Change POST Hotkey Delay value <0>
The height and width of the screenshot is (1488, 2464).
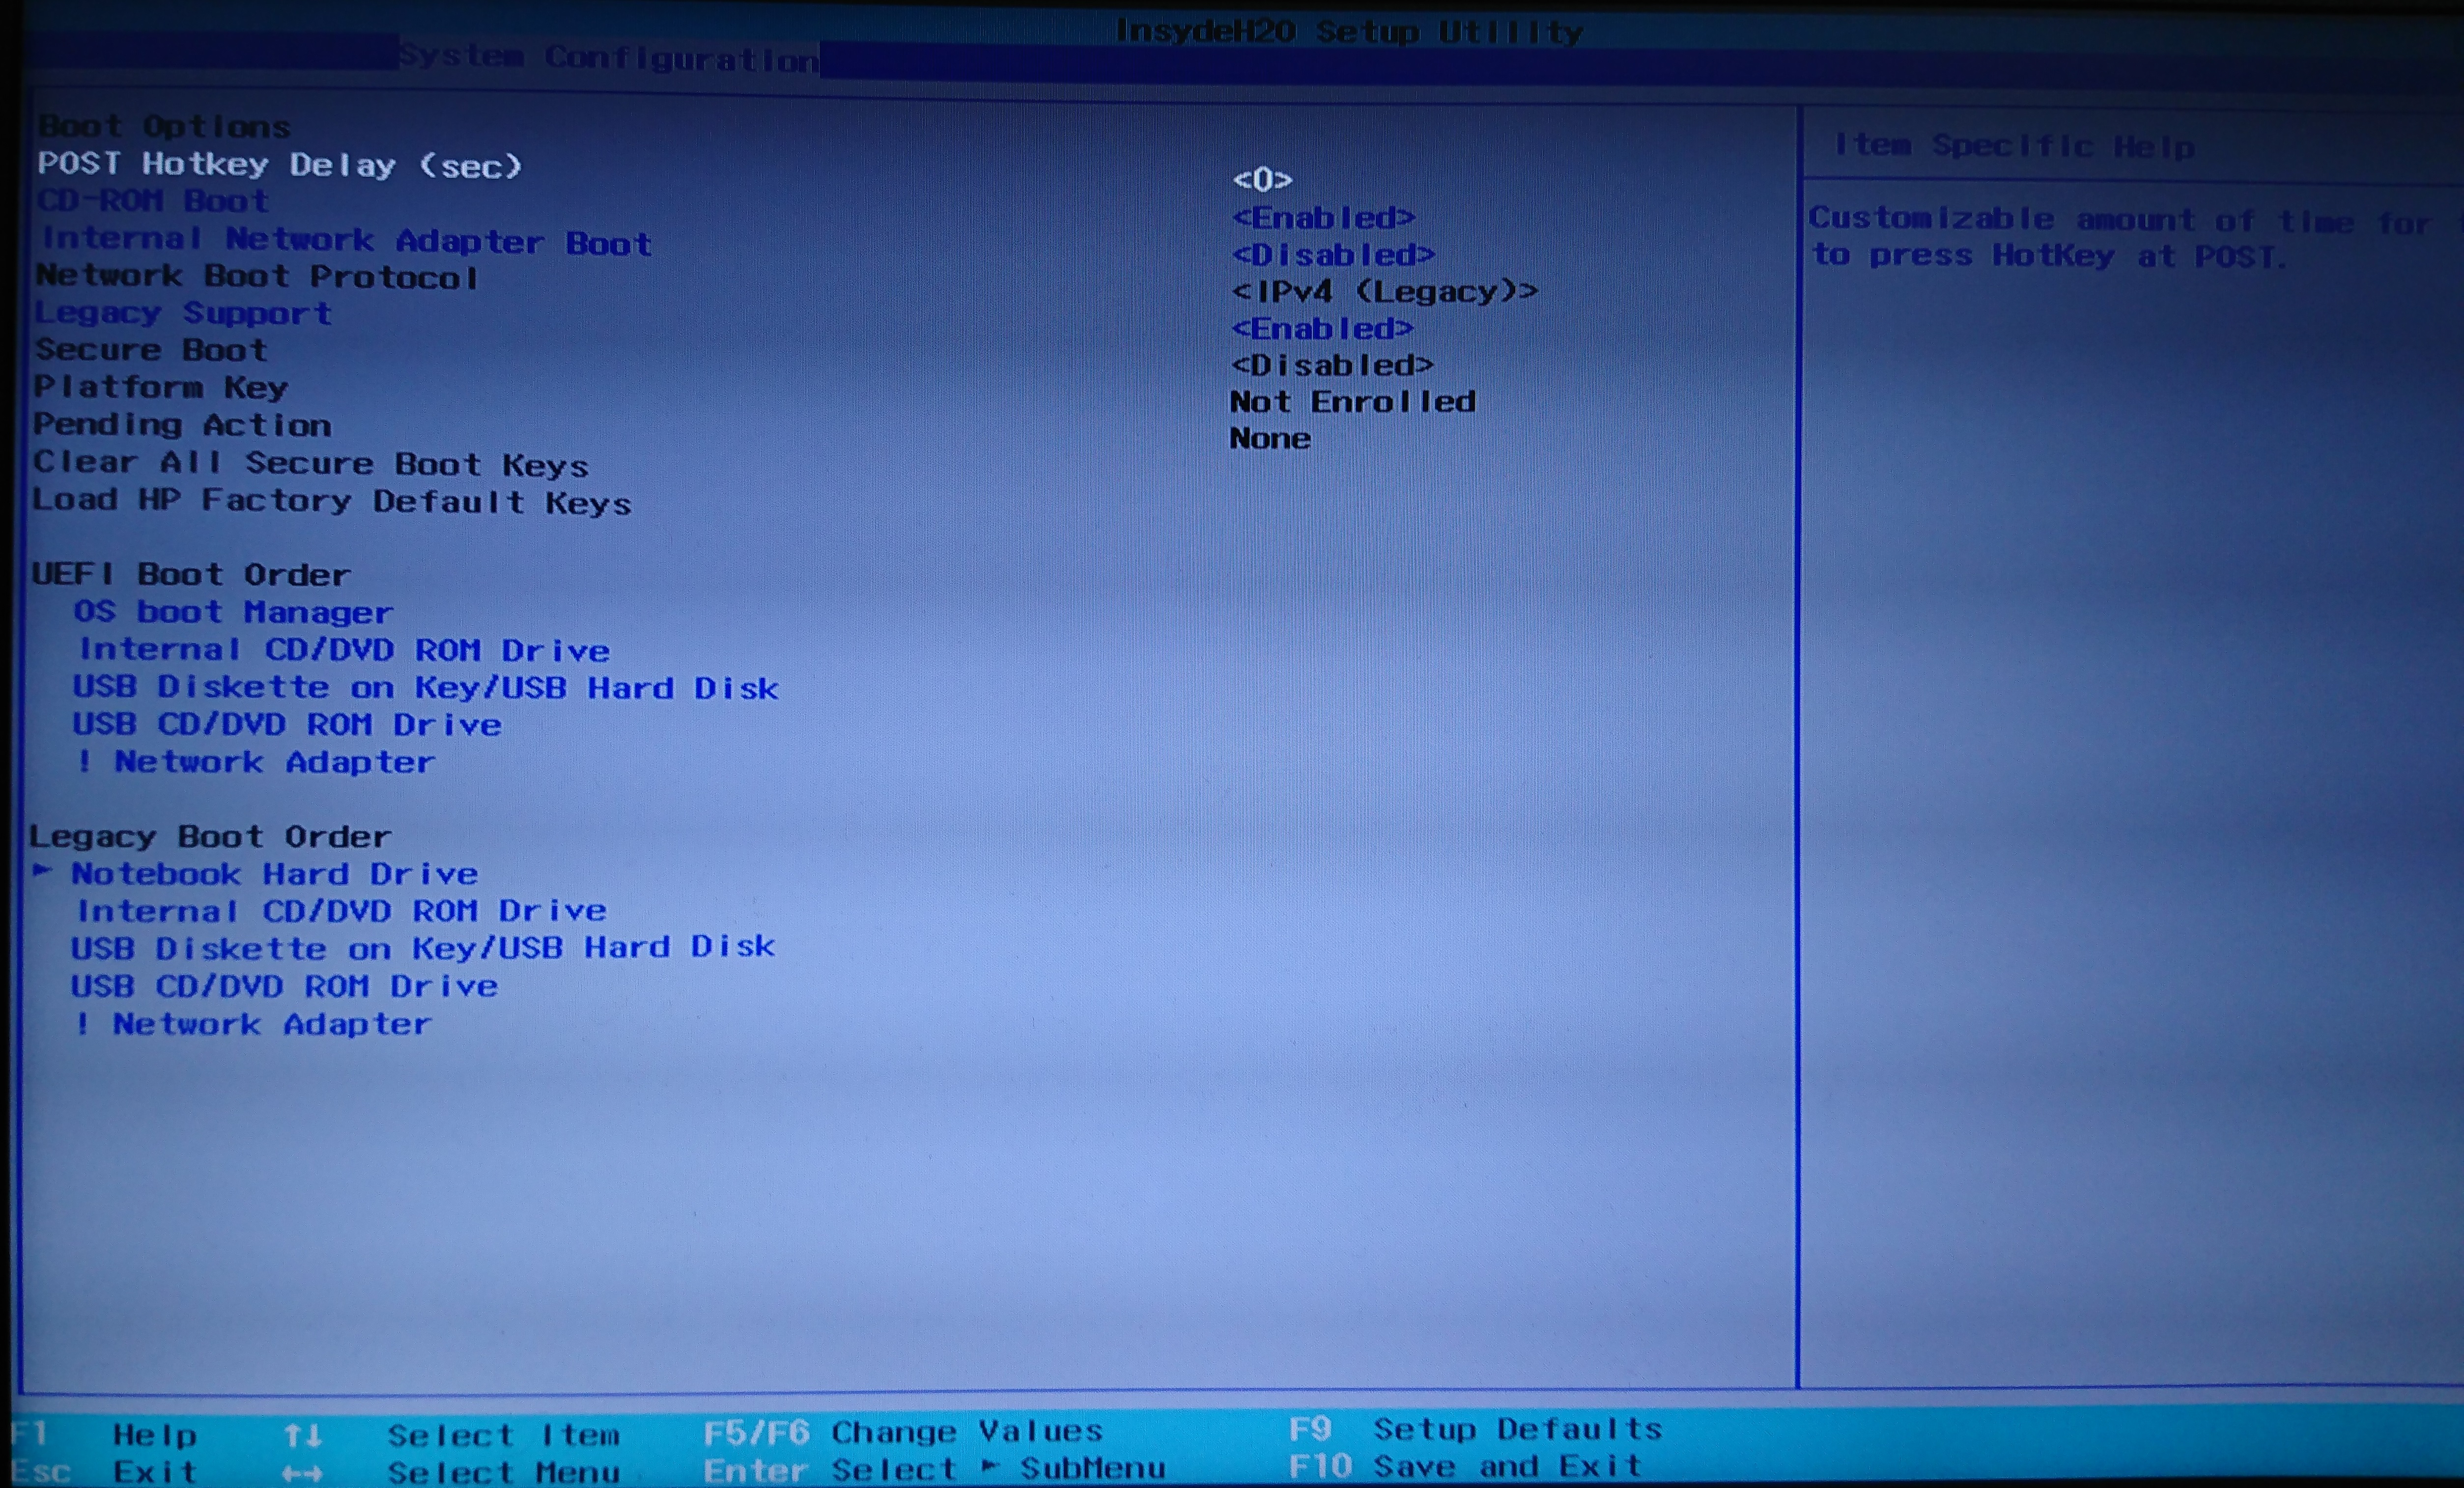click(x=1262, y=180)
